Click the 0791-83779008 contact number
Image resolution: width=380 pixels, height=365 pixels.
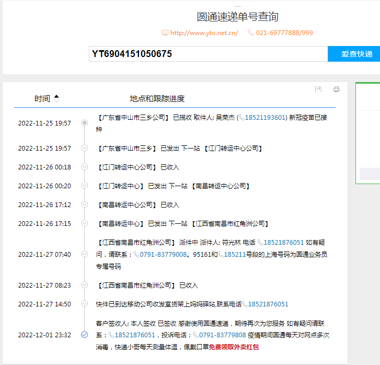pos(163,255)
